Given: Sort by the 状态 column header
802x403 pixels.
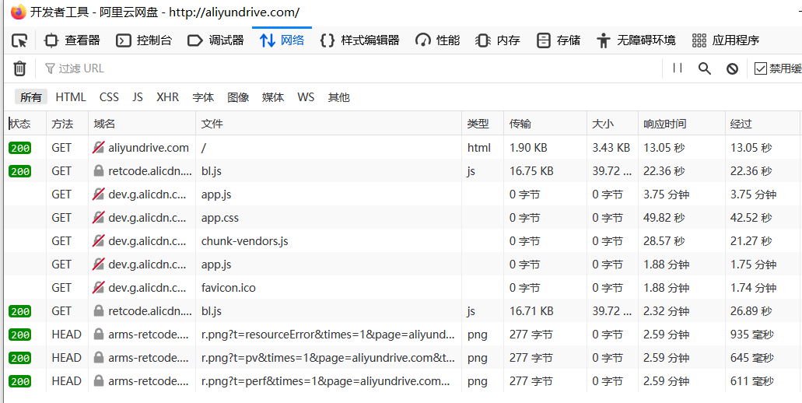Looking at the screenshot, I should tap(25, 124).
